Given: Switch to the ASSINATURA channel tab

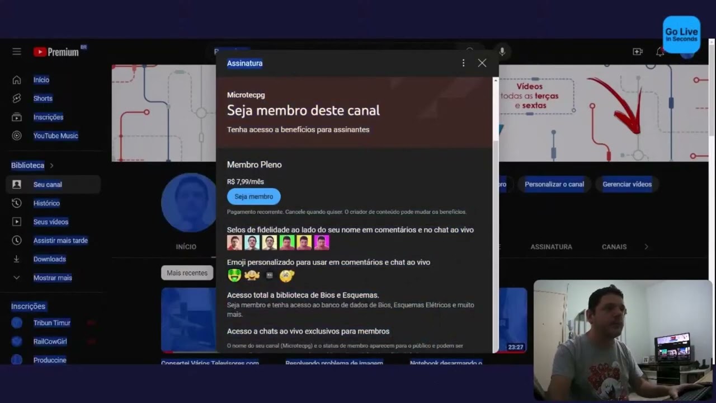Looking at the screenshot, I should pos(551,247).
